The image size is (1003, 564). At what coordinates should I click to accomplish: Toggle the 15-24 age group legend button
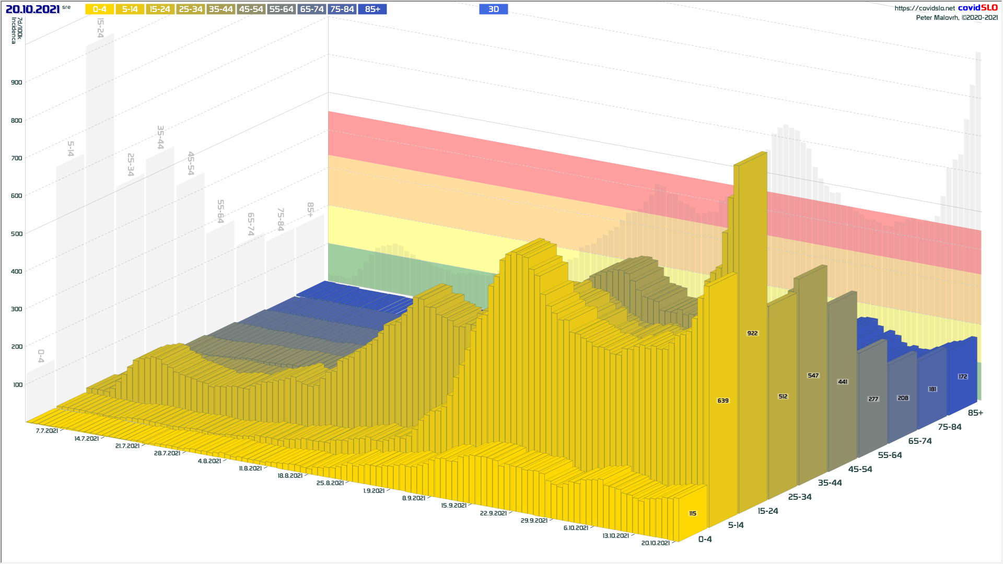point(160,9)
